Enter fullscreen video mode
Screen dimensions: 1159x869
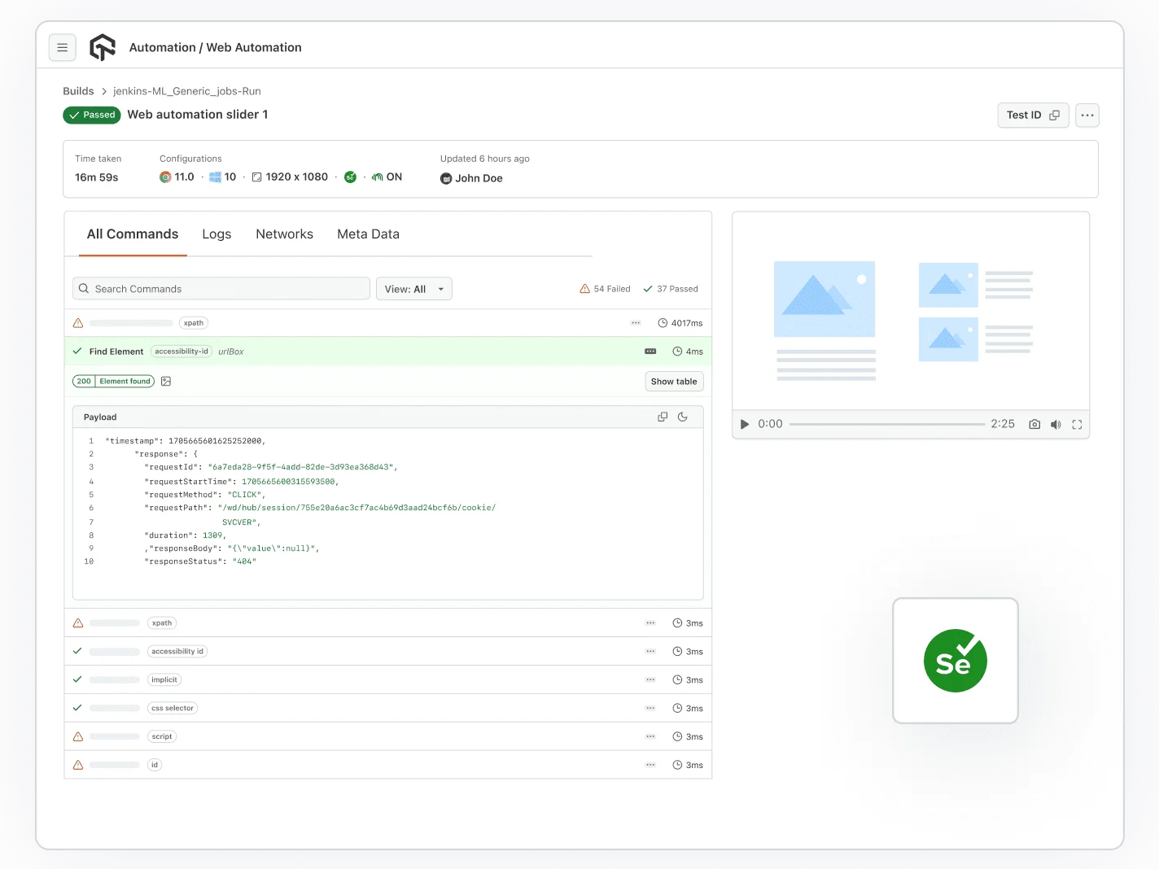1077,424
